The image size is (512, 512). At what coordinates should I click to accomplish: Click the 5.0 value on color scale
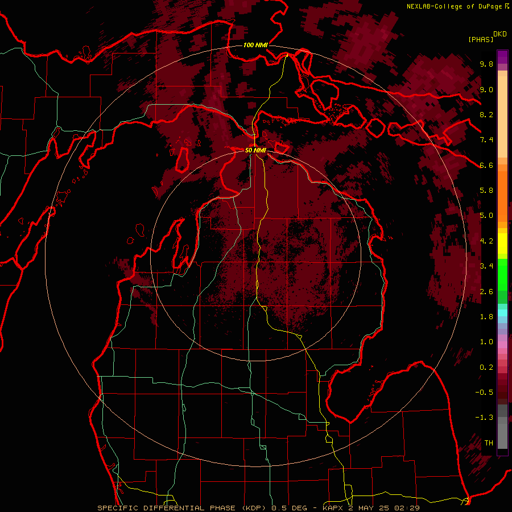(486, 216)
